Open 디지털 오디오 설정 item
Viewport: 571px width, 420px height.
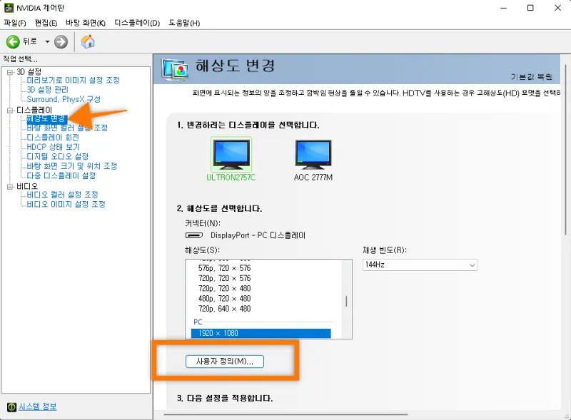pos(58,156)
